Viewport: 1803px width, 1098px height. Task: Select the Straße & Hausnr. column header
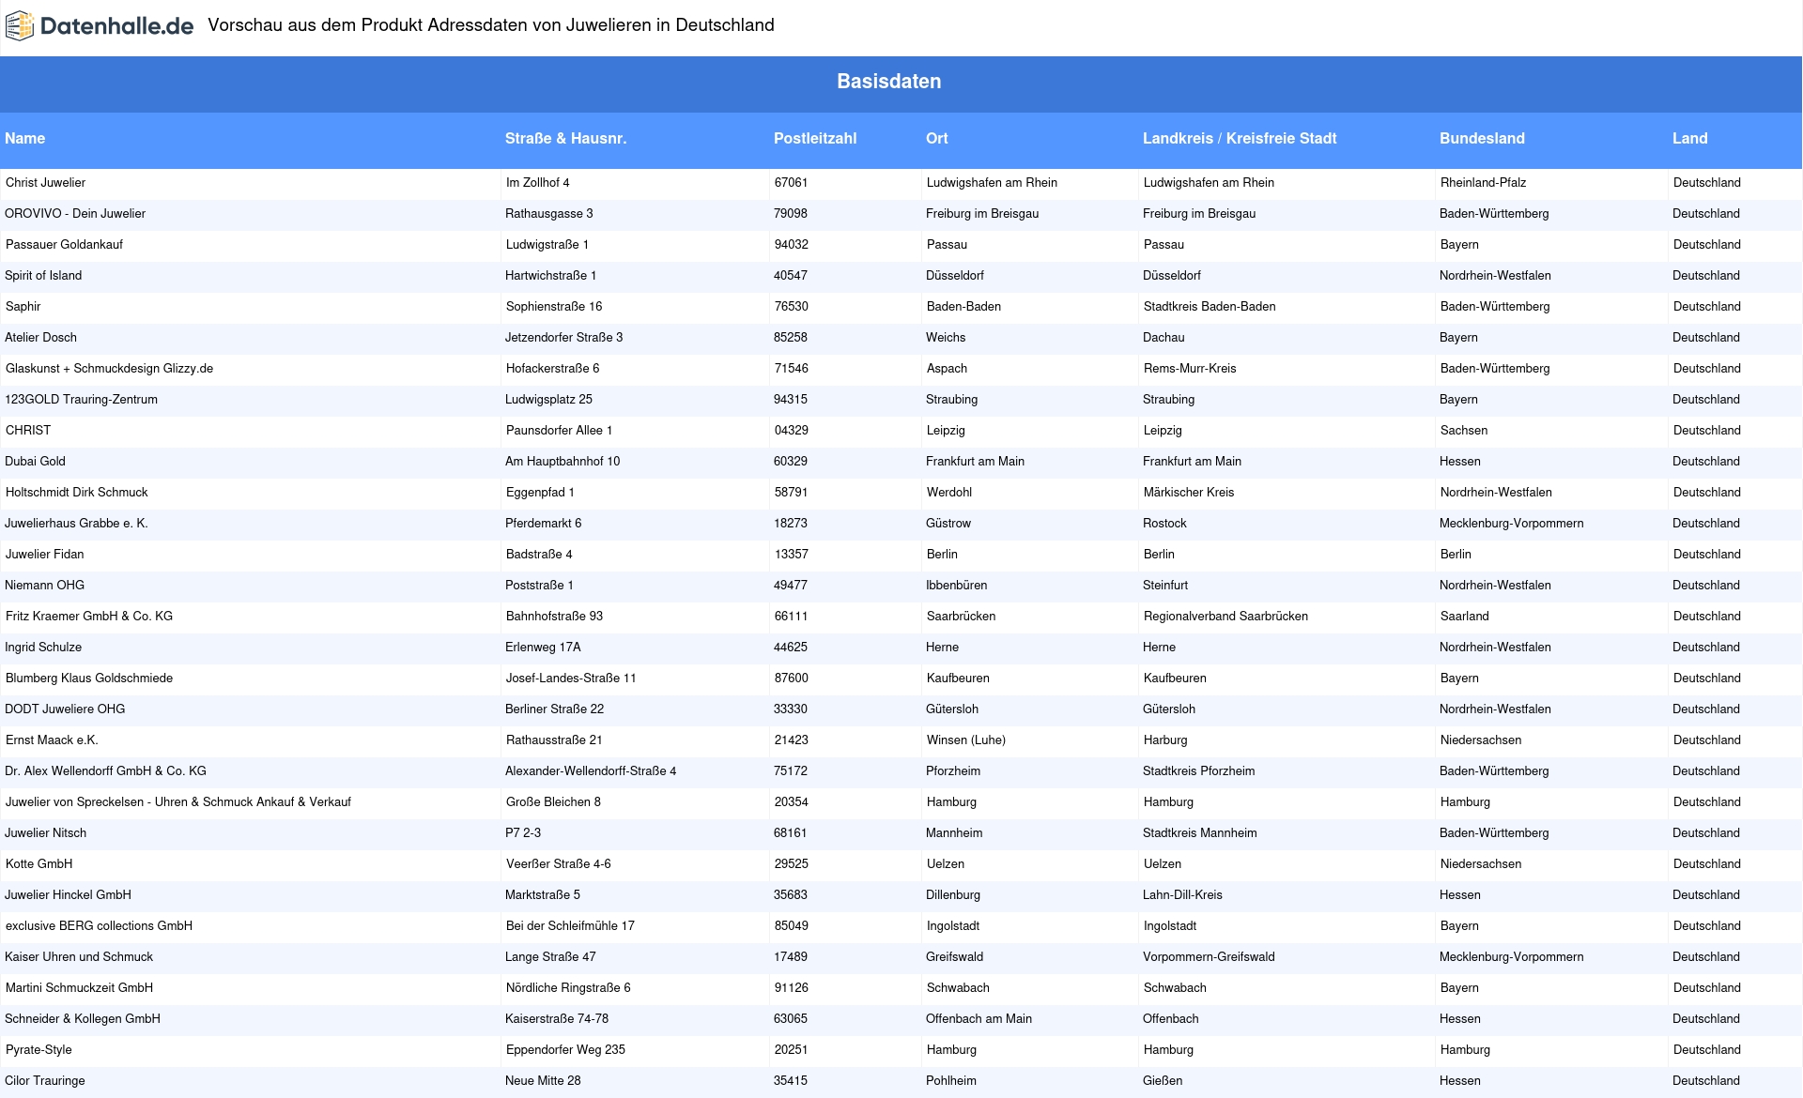565,138
